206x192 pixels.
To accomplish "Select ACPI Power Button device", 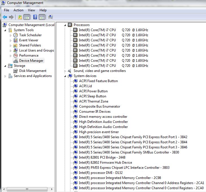I will click(93, 91).
